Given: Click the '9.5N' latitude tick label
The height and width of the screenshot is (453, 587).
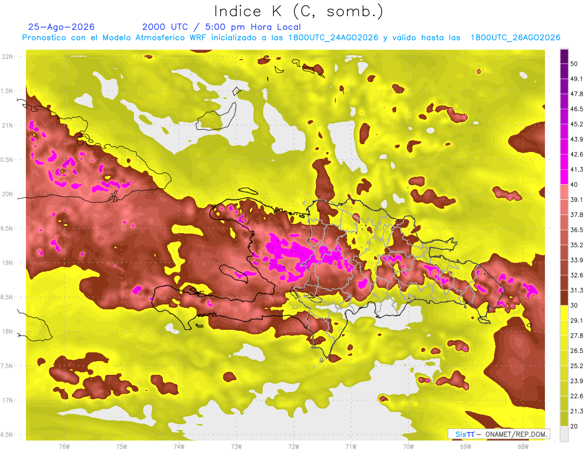Looking at the screenshot, I should coord(7,228).
